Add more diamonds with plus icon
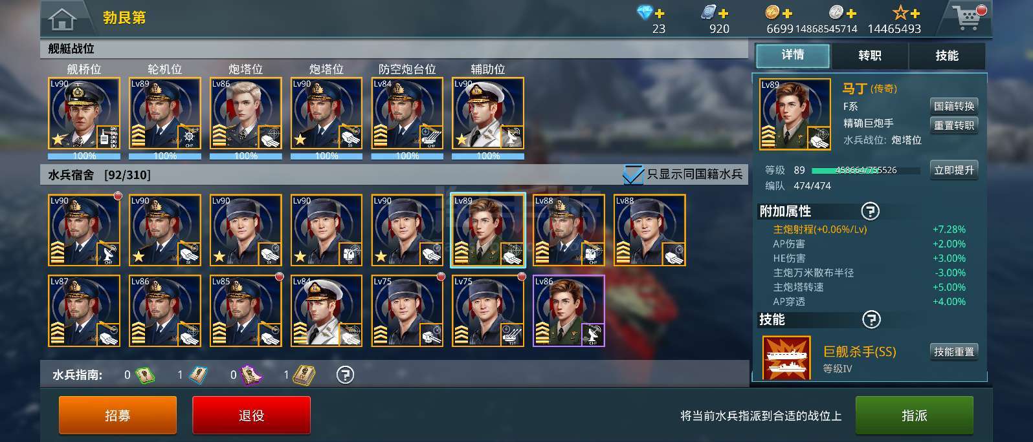Screen dimensions: 1033x442 (659, 12)
